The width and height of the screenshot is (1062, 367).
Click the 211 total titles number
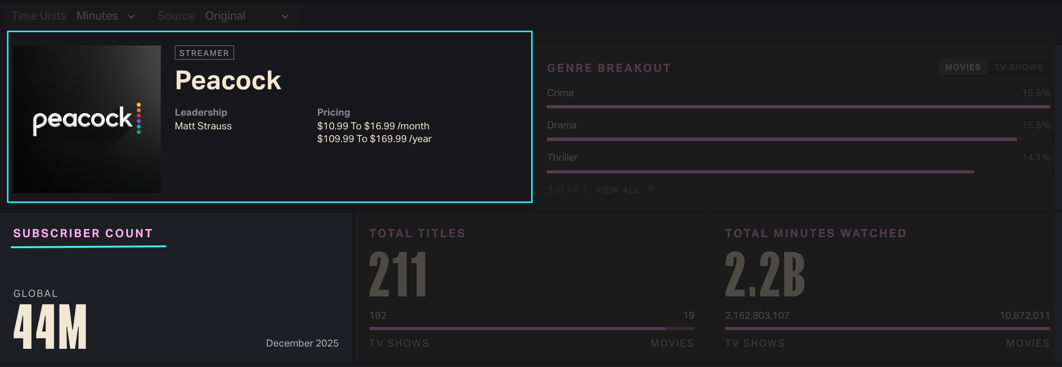pyautogui.click(x=398, y=274)
